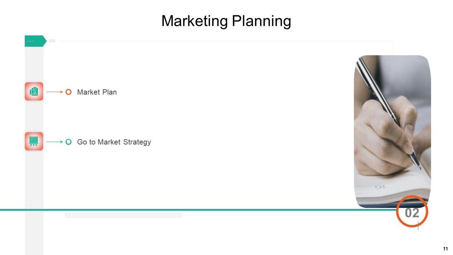Click the Market Plan clipboard icon
The width and height of the screenshot is (453, 255).
[x=34, y=91]
